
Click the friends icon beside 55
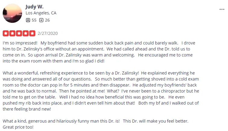coord(28,20)
